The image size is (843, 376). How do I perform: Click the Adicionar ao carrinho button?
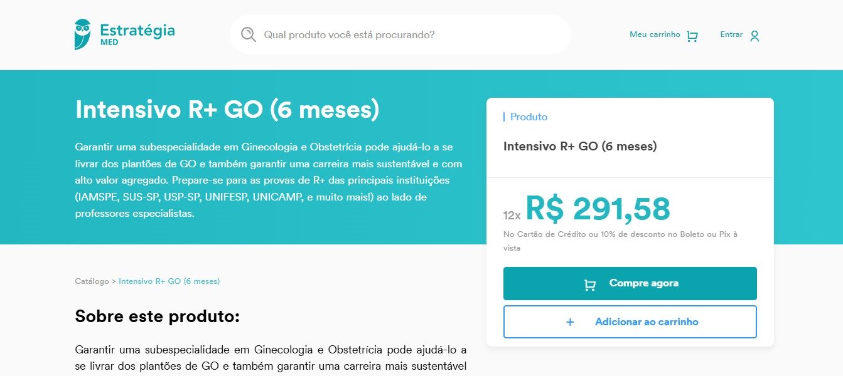pos(646,322)
